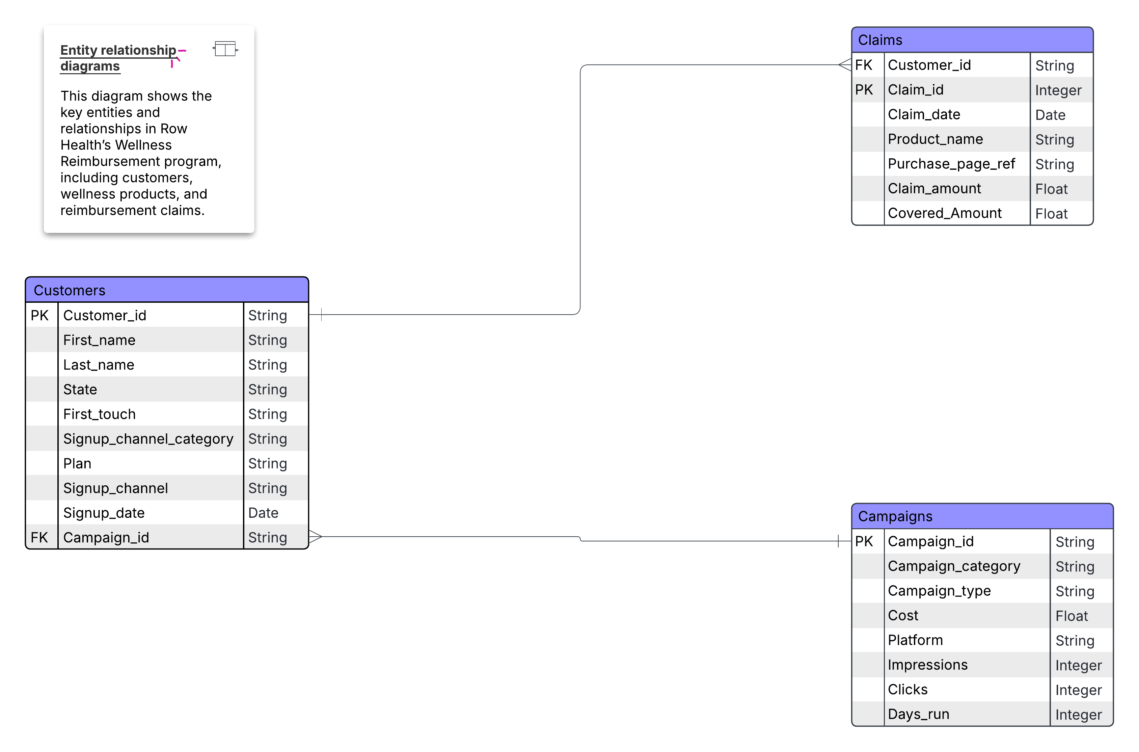
Task: Select the diagram description paragraph text
Action: (x=140, y=153)
